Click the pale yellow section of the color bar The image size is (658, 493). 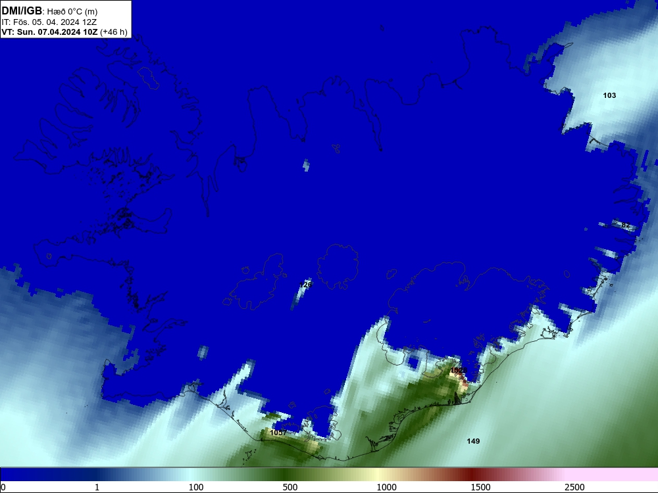(378, 475)
